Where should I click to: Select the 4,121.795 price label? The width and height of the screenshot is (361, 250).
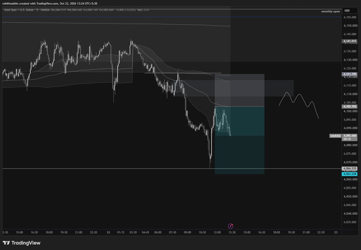pos(349,74)
